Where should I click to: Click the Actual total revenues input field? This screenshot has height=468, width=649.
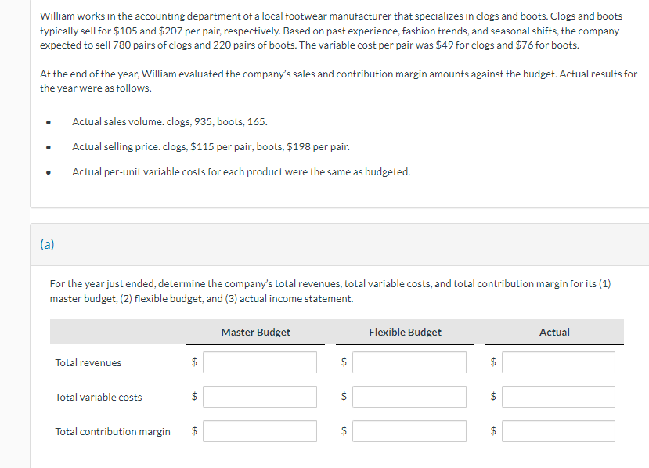click(557, 362)
